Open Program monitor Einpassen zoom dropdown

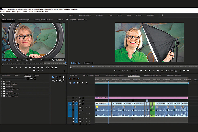point(88,63)
